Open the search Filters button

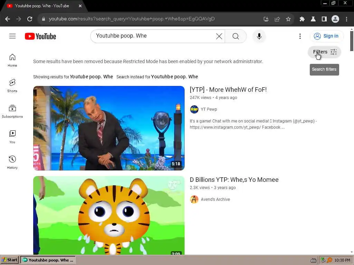coord(324,52)
